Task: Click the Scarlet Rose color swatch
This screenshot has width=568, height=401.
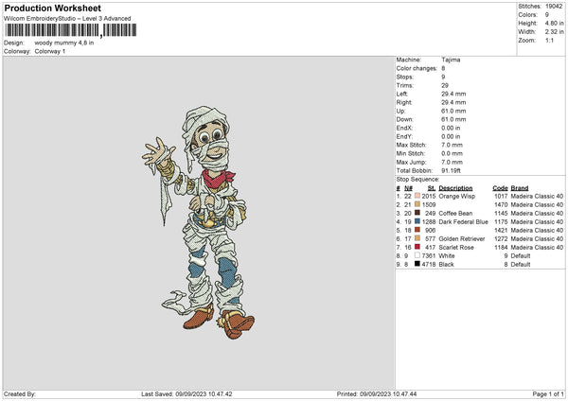Action: [x=417, y=247]
